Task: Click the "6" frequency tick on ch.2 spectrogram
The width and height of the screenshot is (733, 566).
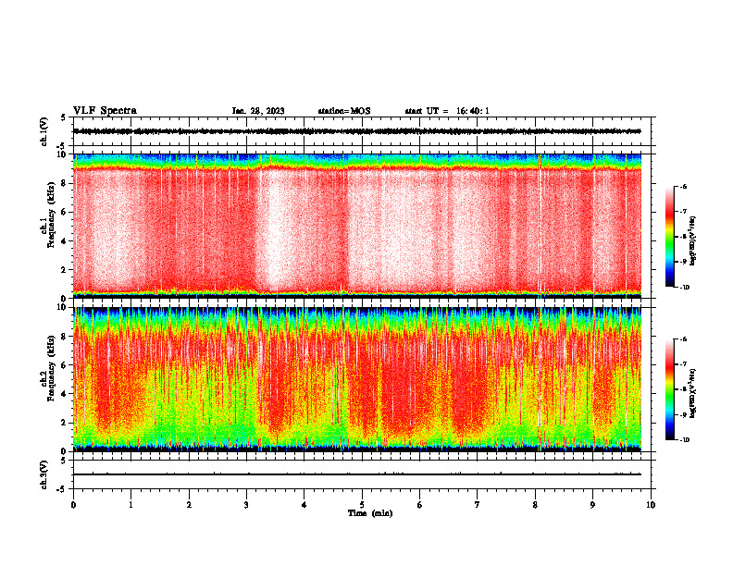Action: (x=65, y=365)
